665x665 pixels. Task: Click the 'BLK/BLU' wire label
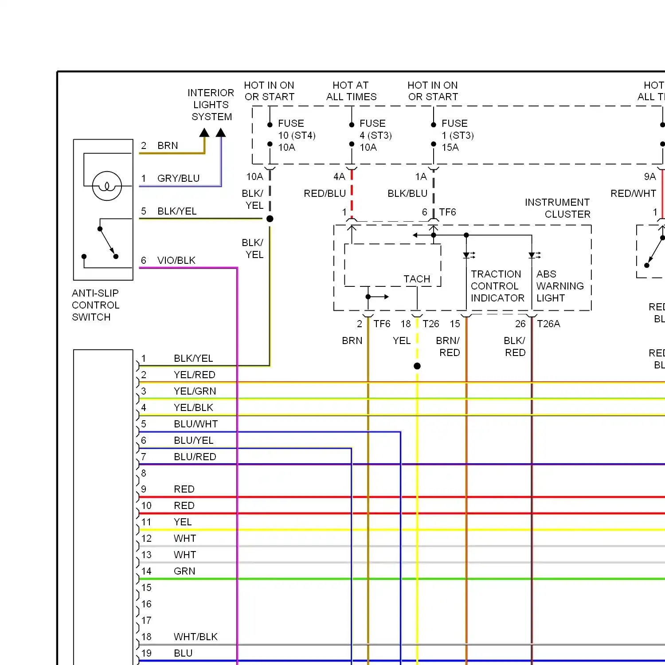point(407,194)
